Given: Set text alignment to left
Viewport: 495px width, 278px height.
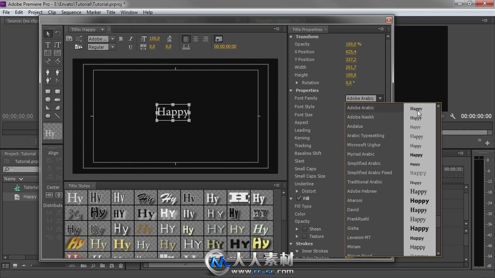Looking at the screenshot, I should [186, 39].
